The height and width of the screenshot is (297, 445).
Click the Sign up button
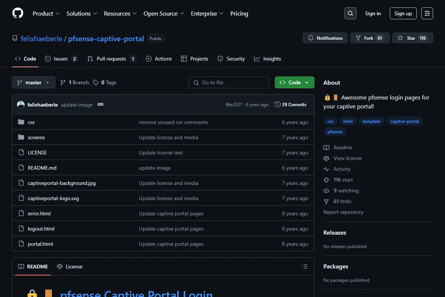[x=403, y=13]
